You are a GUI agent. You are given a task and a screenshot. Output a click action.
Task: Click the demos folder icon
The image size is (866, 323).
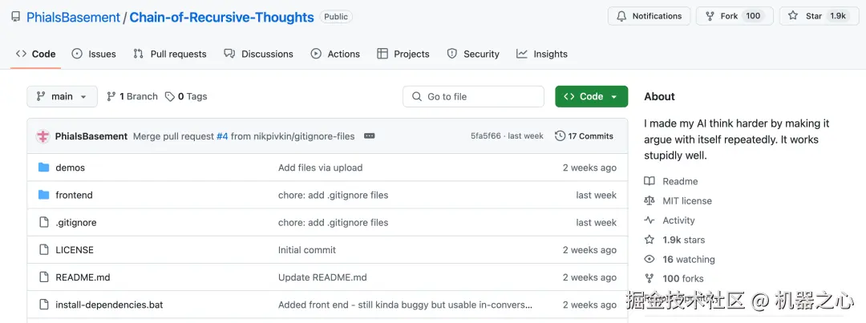tap(44, 168)
